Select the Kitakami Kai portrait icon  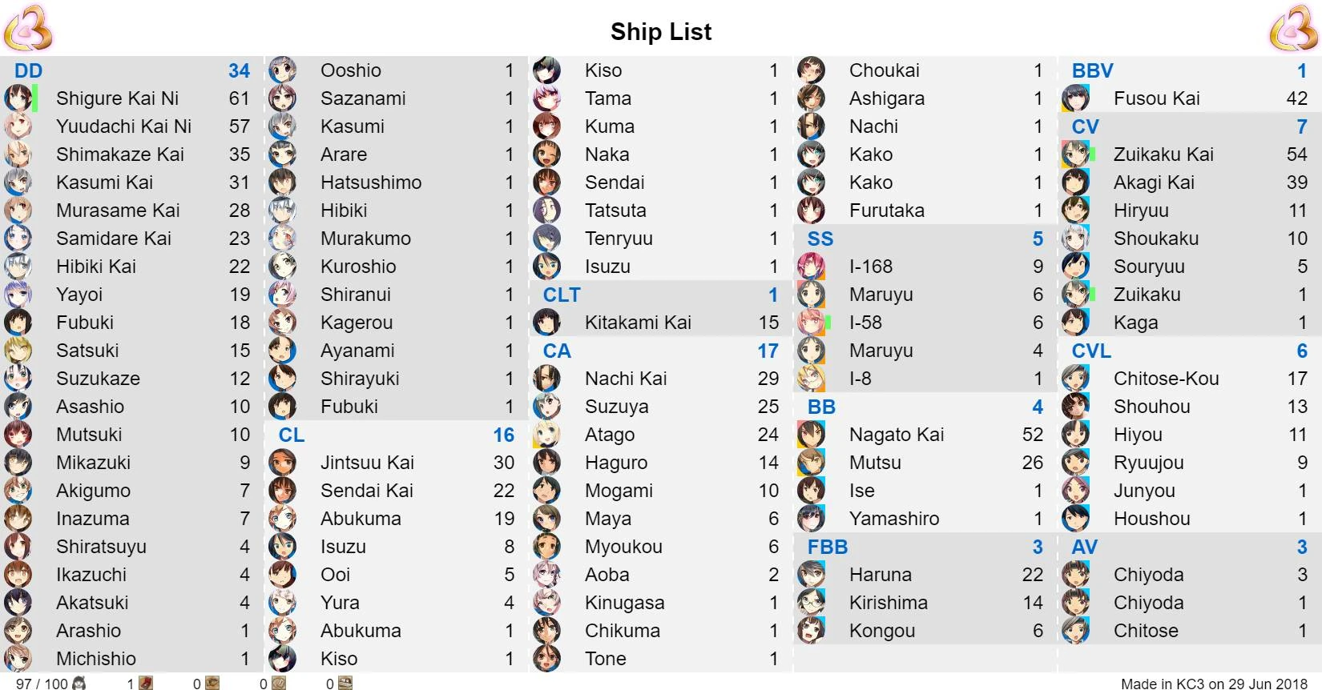tap(546, 323)
